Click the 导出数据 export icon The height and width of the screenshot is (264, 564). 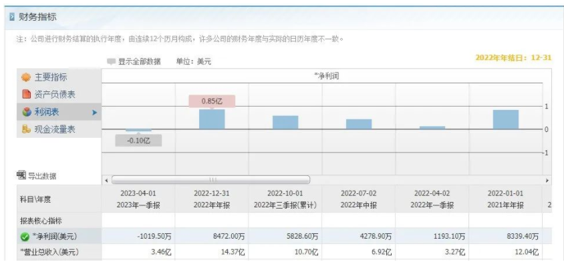pos(21,175)
